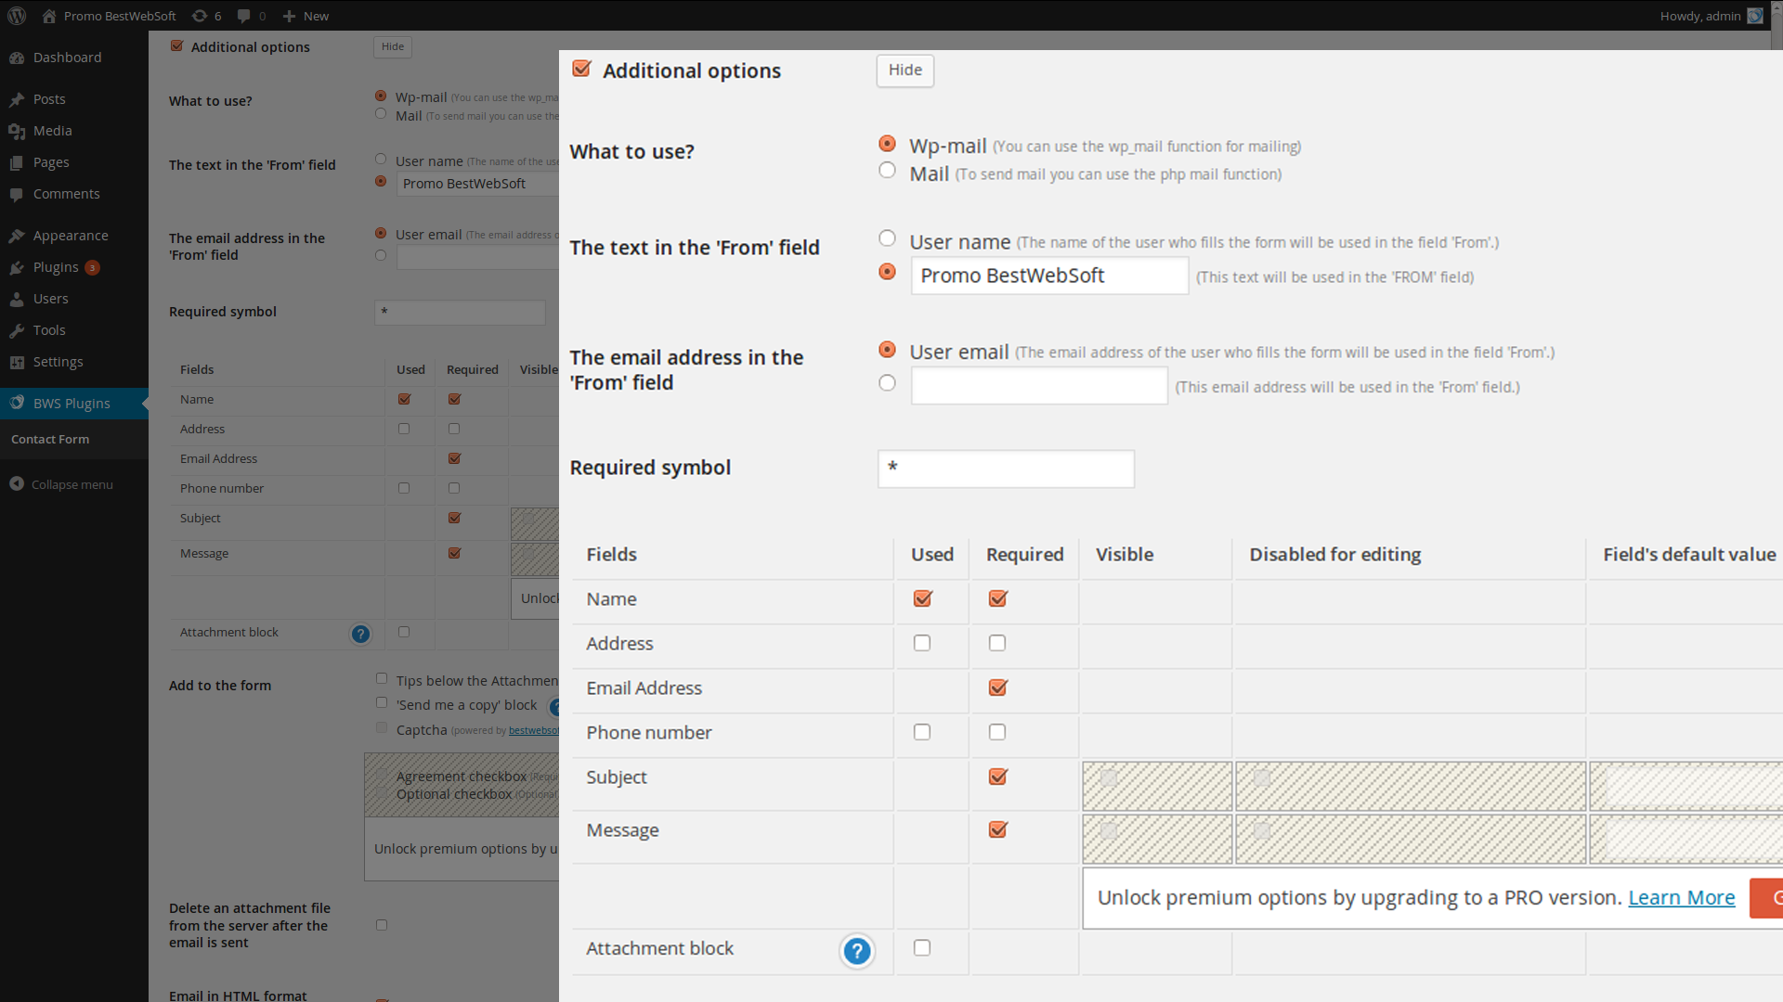1783x1002 pixels.
Task: Select the User name radio option
Action: point(887,238)
